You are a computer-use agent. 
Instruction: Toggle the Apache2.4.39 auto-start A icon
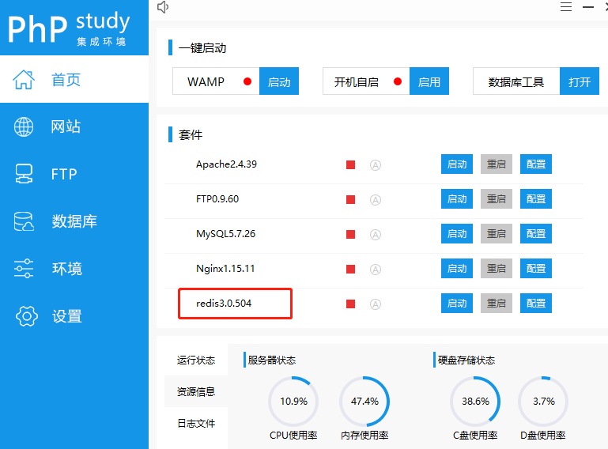click(376, 165)
